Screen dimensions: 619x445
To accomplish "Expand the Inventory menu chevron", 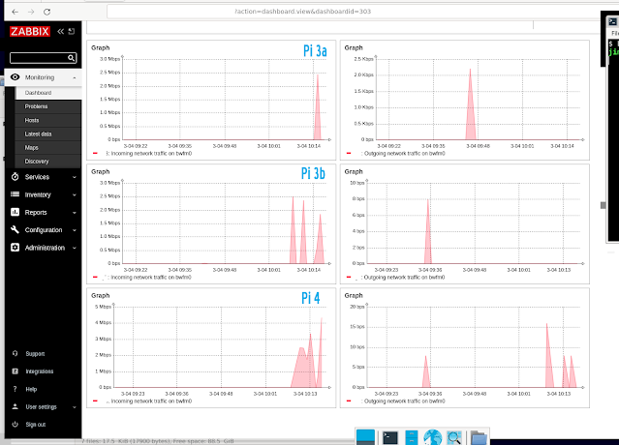I will tap(75, 195).
